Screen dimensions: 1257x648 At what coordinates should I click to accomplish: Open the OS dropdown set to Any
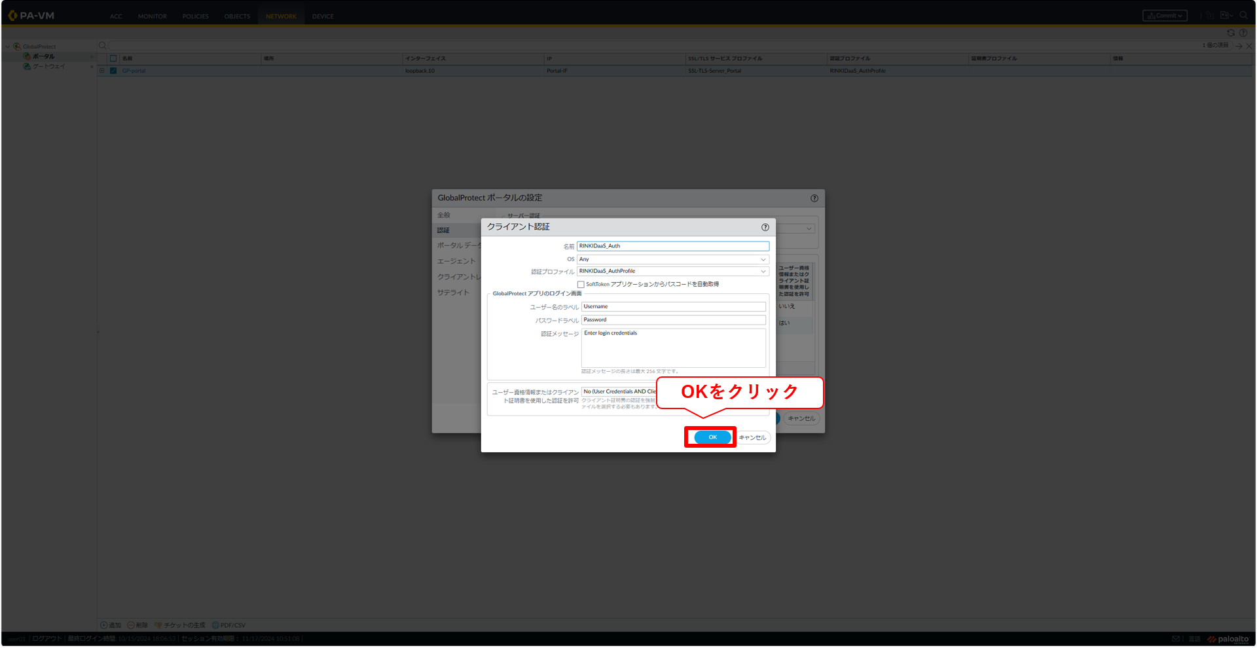coord(672,259)
